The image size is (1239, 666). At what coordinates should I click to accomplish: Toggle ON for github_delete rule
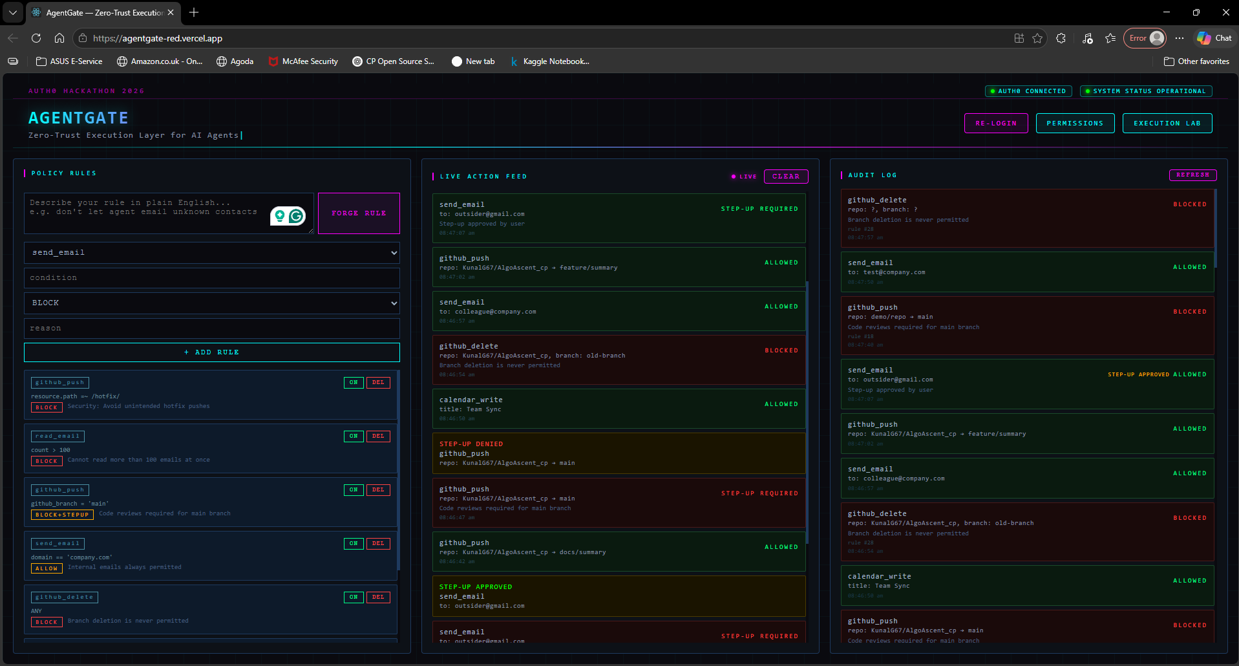(354, 597)
